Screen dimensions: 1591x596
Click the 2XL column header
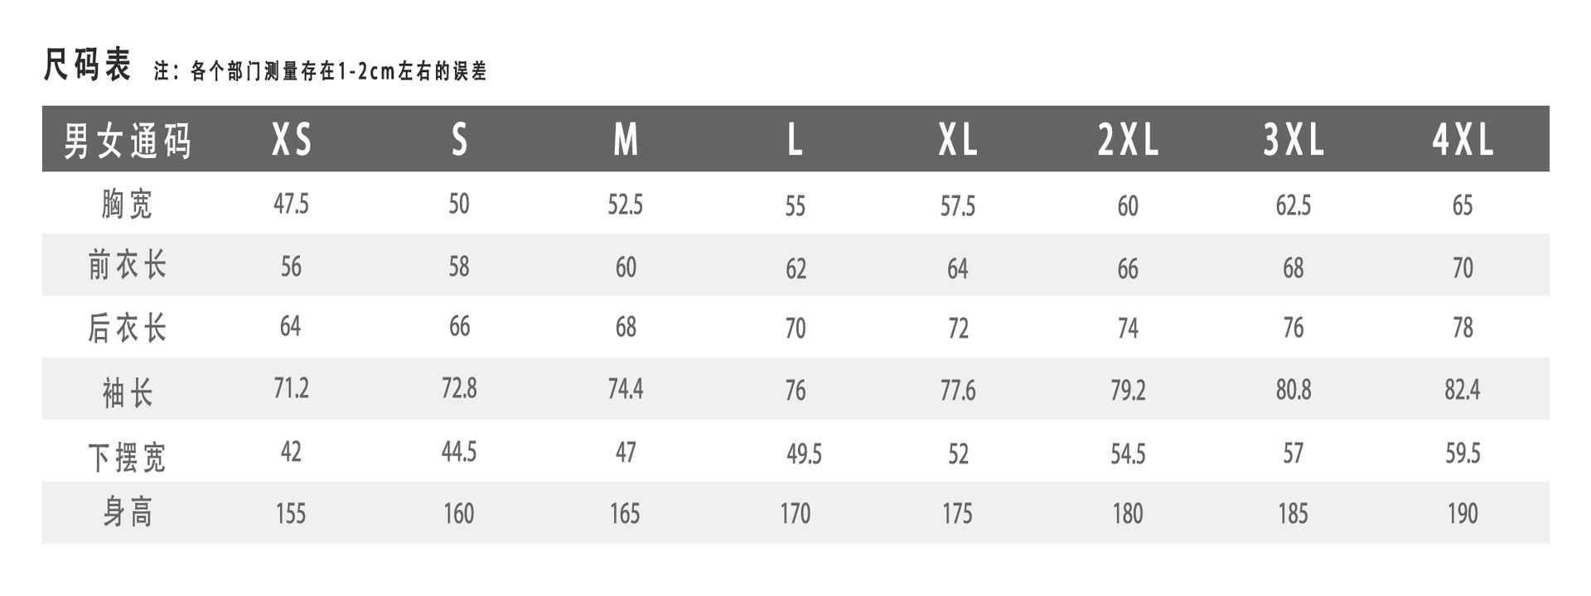pyautogui.click(x=1128, y=139)
